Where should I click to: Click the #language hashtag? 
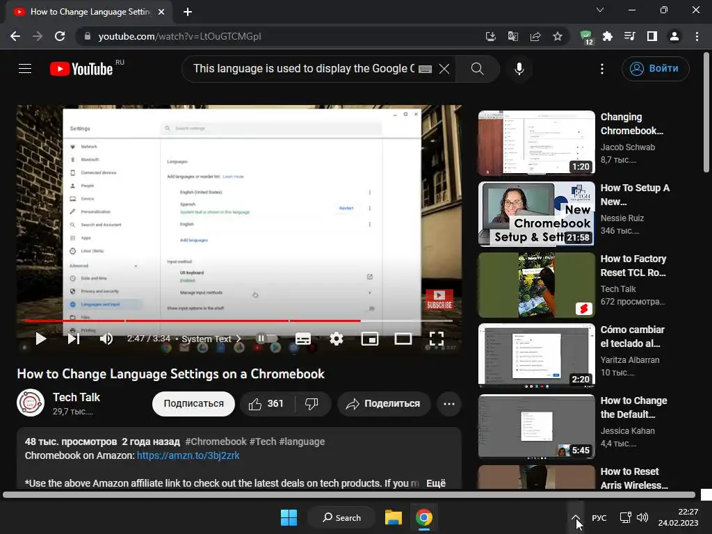[x=302, y=442]
